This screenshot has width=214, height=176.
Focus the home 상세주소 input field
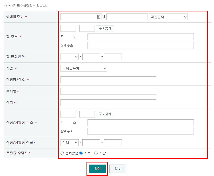pyautogui.click(x=141, y=45)
